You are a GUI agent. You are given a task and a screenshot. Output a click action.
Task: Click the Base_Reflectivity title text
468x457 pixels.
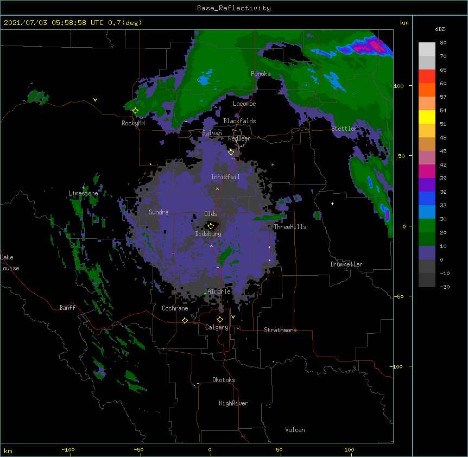pyautogui.click(x=234, y=8)
